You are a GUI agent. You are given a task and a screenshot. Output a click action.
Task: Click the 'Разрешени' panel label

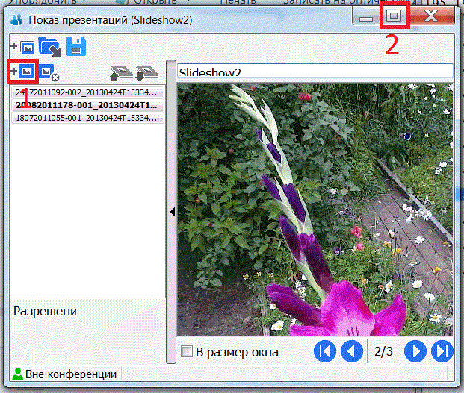pos(45,311)
